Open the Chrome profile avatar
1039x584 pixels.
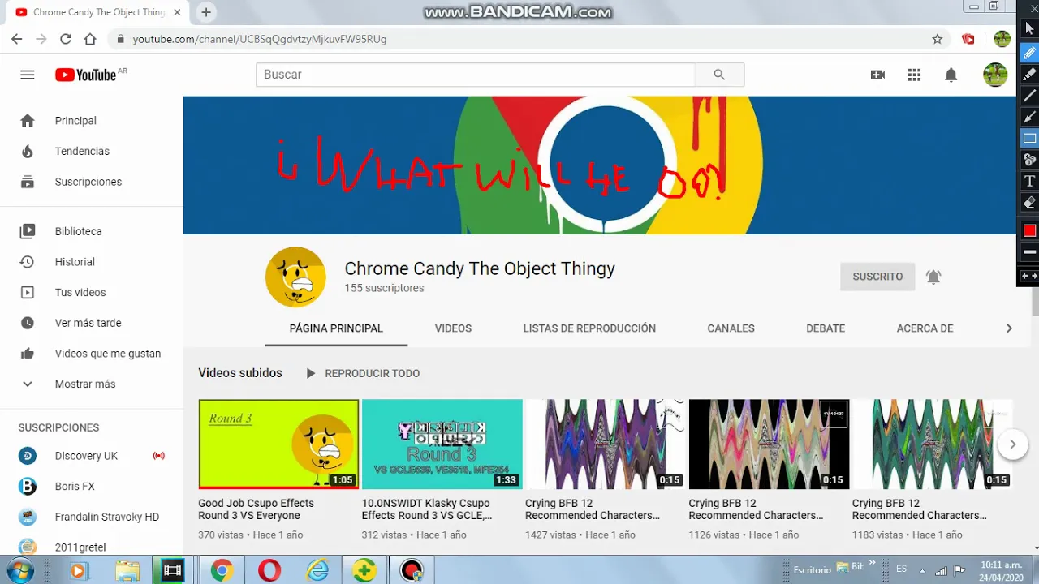[1002, 39]
